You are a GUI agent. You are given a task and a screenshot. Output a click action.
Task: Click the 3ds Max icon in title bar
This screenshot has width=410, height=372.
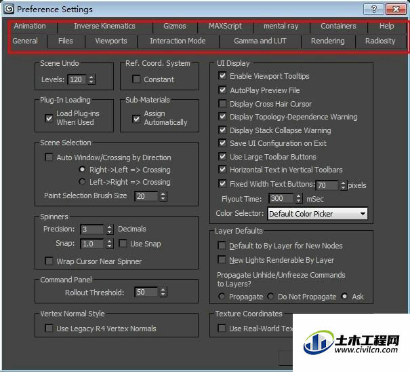[x=9, y=10]
